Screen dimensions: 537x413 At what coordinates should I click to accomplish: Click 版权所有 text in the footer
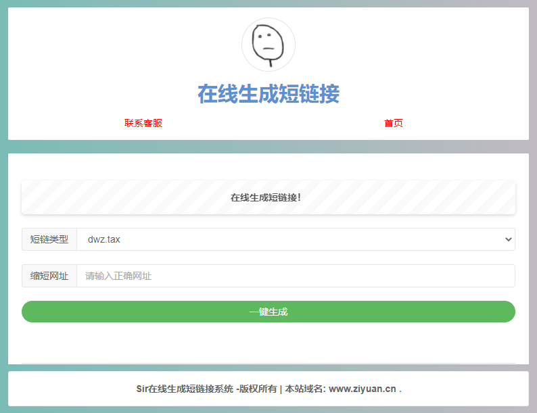258,389
